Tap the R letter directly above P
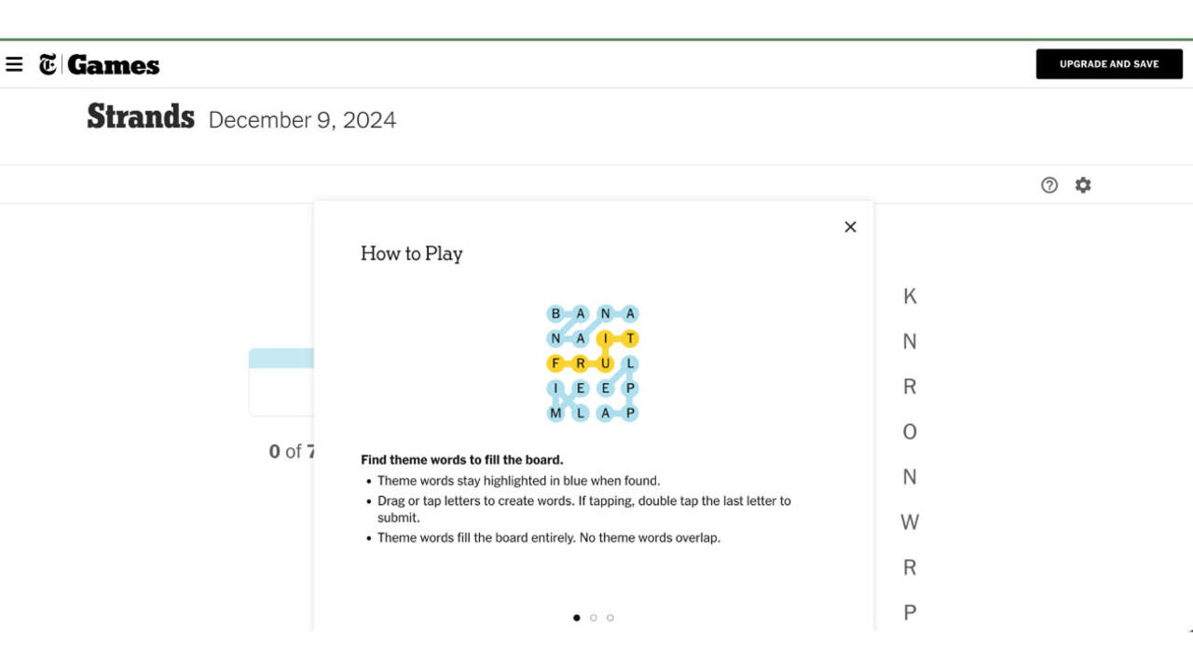The height and width of the screenshot is (670, 1193). 910,567
